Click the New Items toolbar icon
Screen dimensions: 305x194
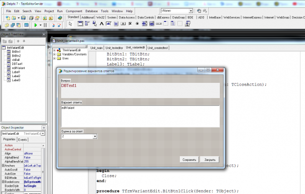(8, 18)
